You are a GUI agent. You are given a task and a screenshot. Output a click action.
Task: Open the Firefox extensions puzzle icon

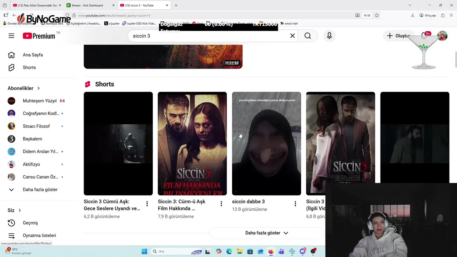click(443, 15)
